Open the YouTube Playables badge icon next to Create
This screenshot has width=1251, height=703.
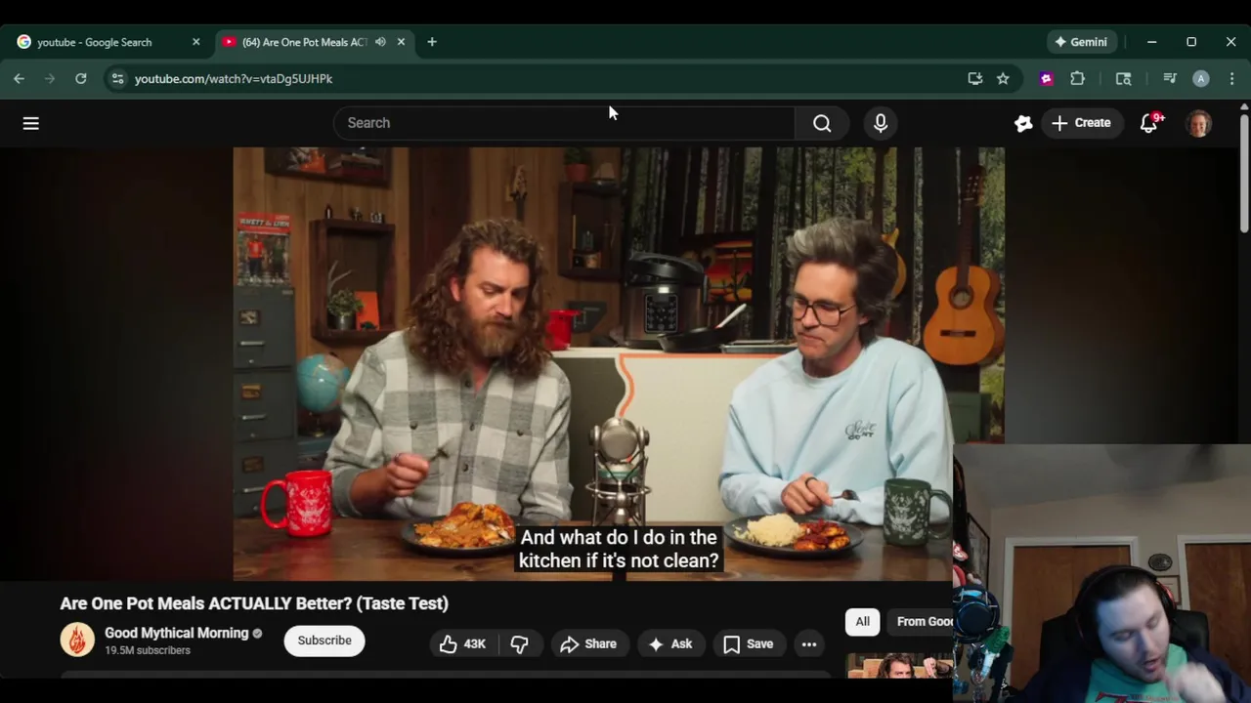[1023, 123]
